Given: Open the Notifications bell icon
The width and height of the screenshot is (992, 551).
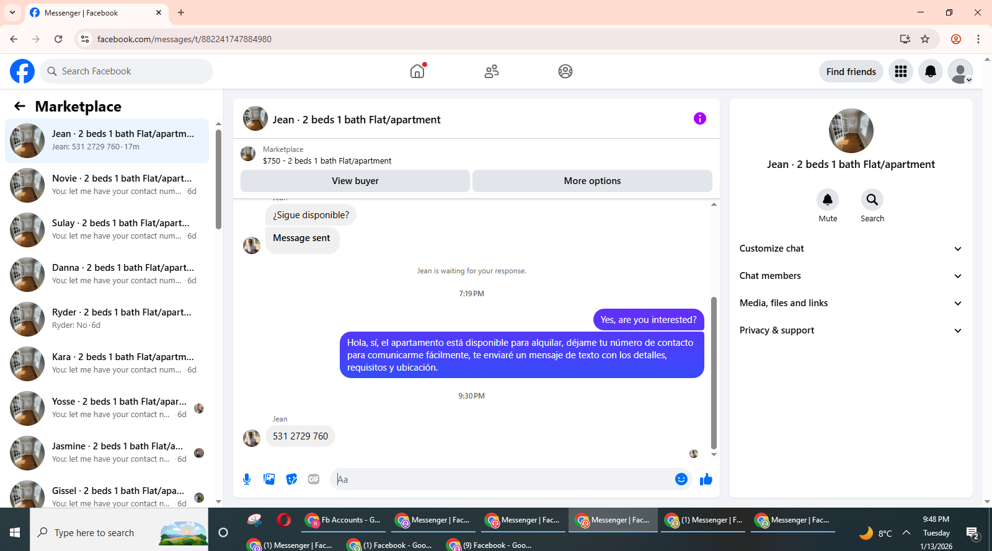Looking at the screenshot, I should pos(931,71).
